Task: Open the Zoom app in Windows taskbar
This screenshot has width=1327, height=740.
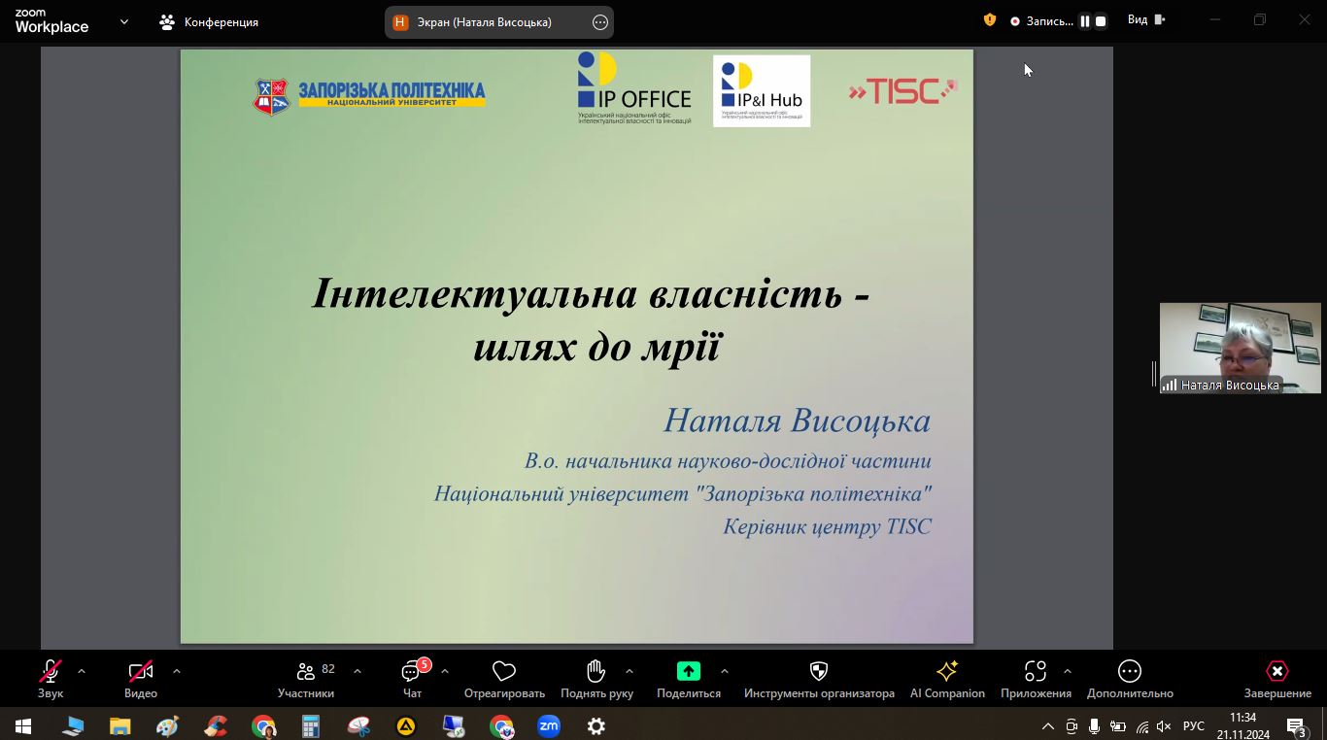Action: tap(549, 725)
